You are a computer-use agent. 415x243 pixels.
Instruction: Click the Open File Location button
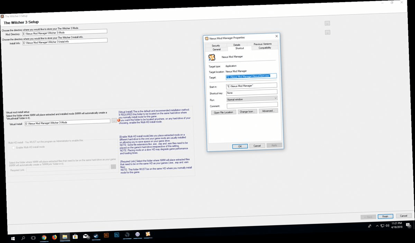pyautogui.click(x=223, y=112)
